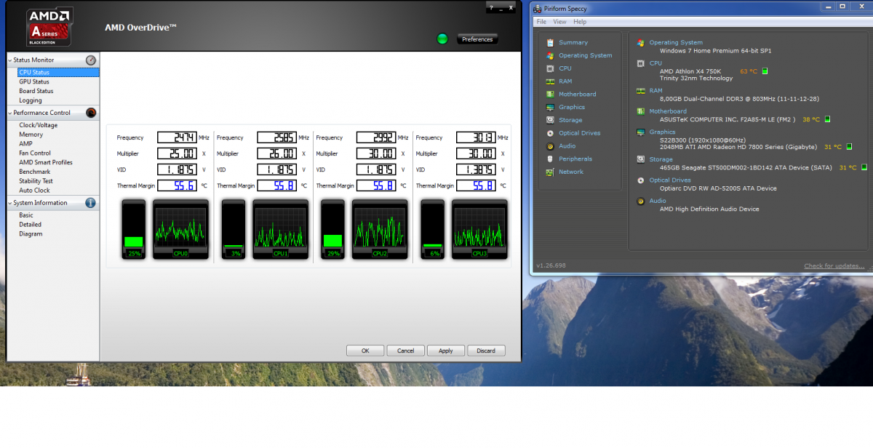Image resolution: width=873 pixels, height=448 pixels.
Task: Open the Graphics heading in Speccy summary
Action: (x=663, y=132)
